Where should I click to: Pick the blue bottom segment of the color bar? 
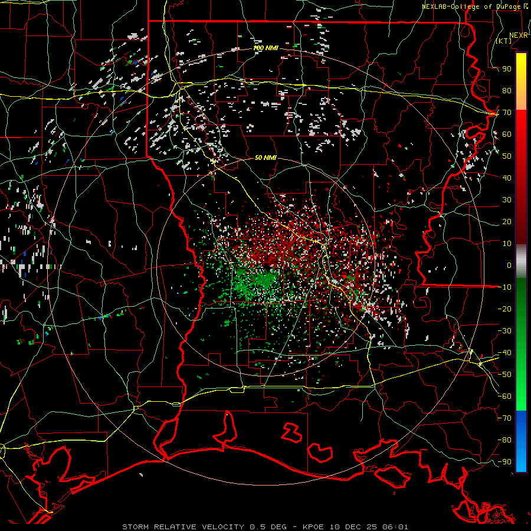coord(521,441)
